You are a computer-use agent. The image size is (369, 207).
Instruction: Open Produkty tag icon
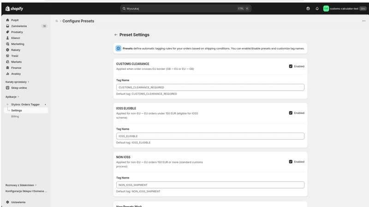point(7,32)
